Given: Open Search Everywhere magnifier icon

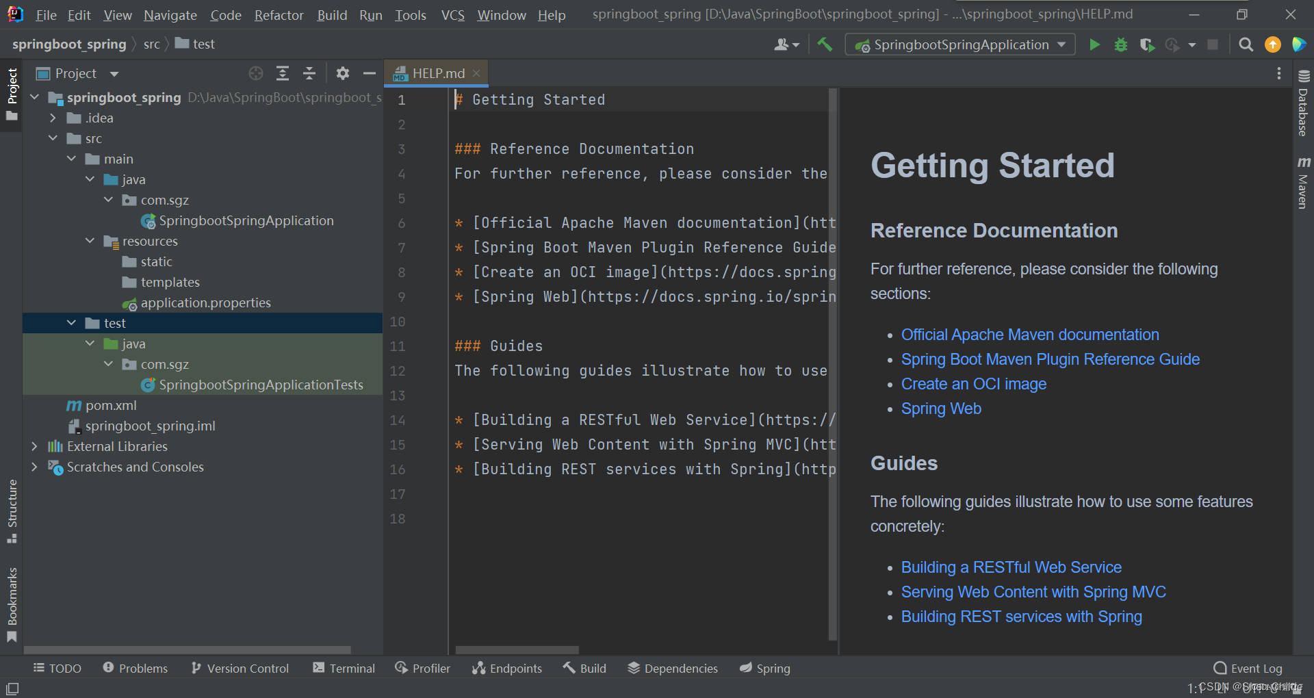Looking at the screenshot, I should pyautogui.click(x=1246, y=44).
